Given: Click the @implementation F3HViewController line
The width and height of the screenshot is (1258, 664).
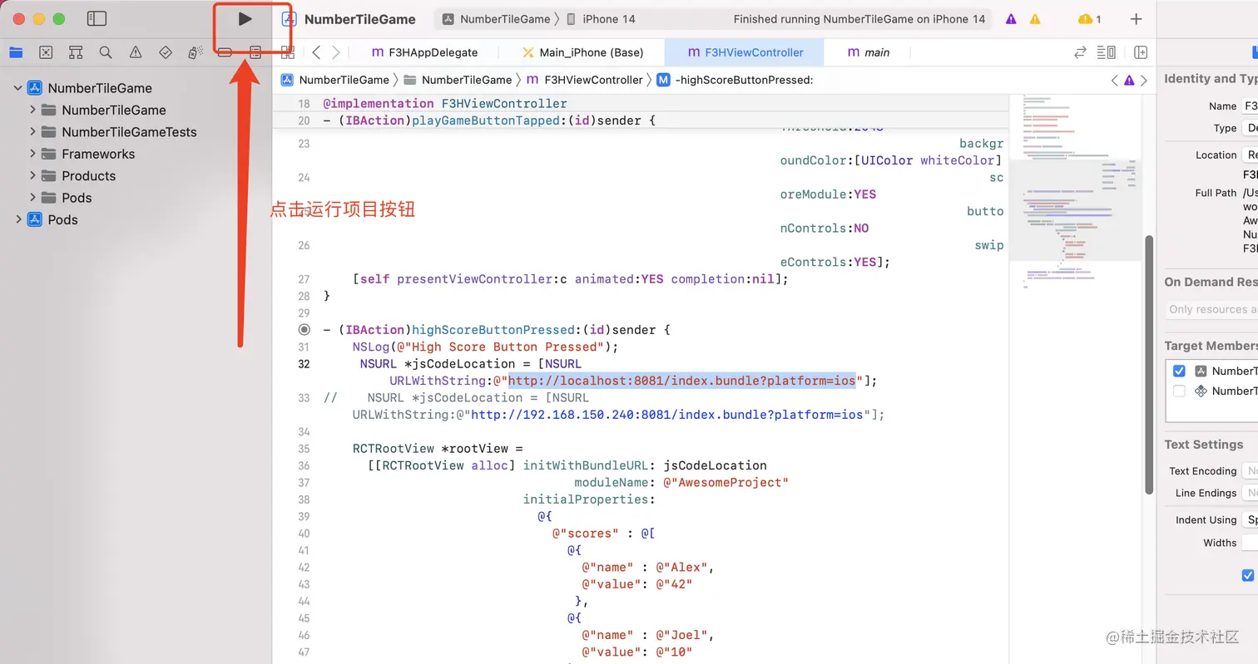Looking at the screenshot, I should [x=445, y=104].
